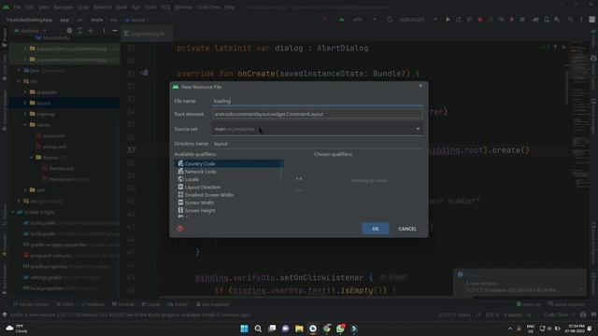Open settings.gradle file
The image size is (598, 336).
tap(46, 277)
